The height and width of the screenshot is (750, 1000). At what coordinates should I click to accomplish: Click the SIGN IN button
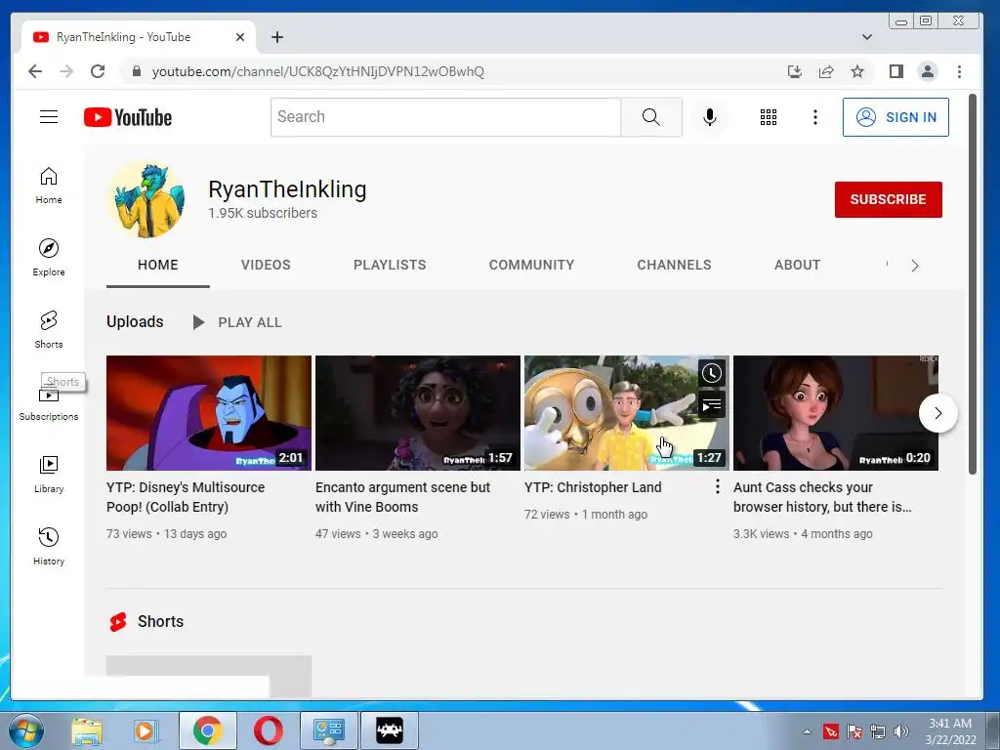(x=896, y=117)
